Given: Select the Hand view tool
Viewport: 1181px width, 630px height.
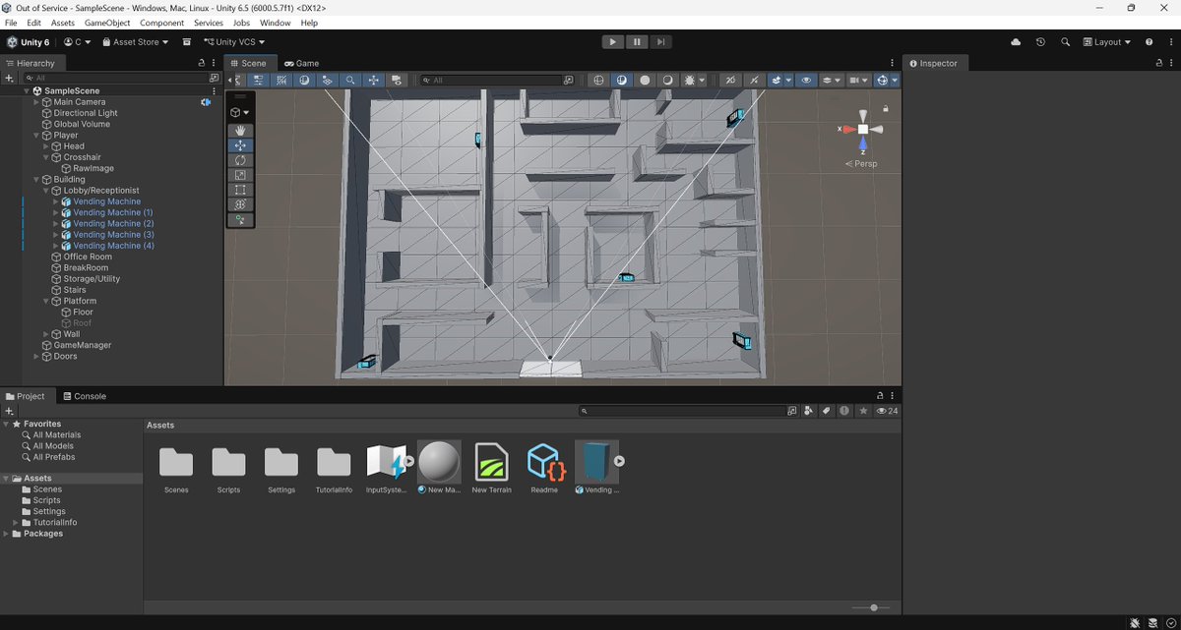Looking at the screenshot, I should click(x=241, y=130).
